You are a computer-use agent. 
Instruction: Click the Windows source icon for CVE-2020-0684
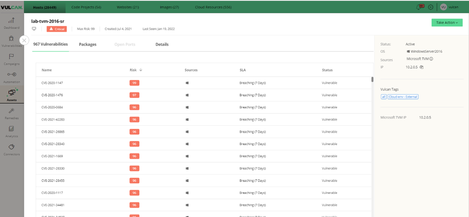click(x=187, y=107)
